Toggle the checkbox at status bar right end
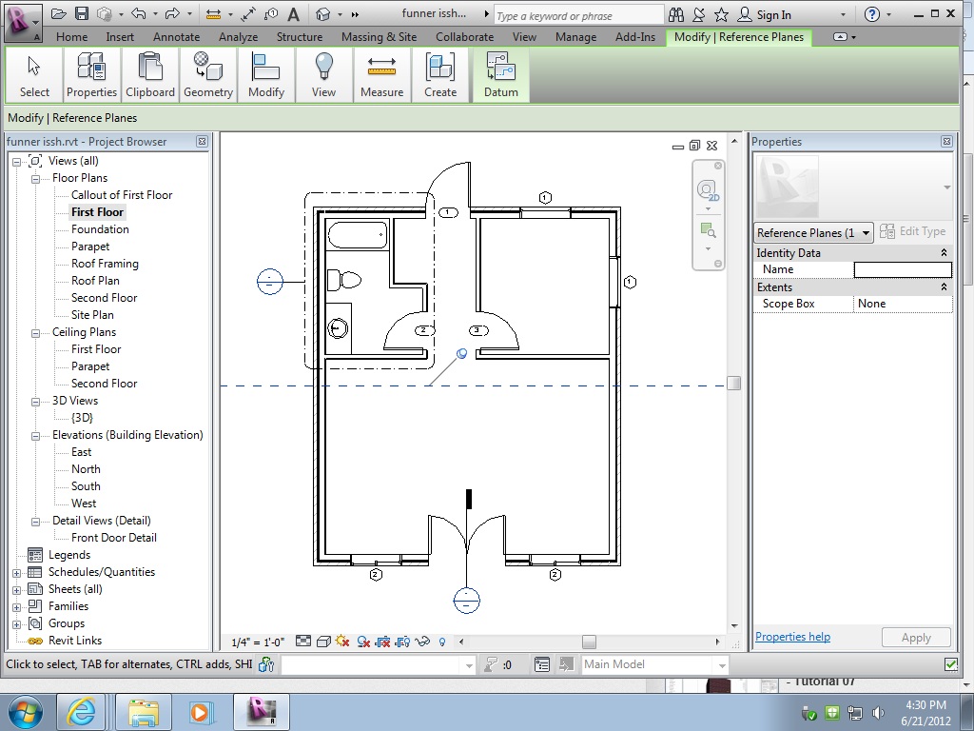The width and height of the screenshot is (974, 731). pos(950,664)
